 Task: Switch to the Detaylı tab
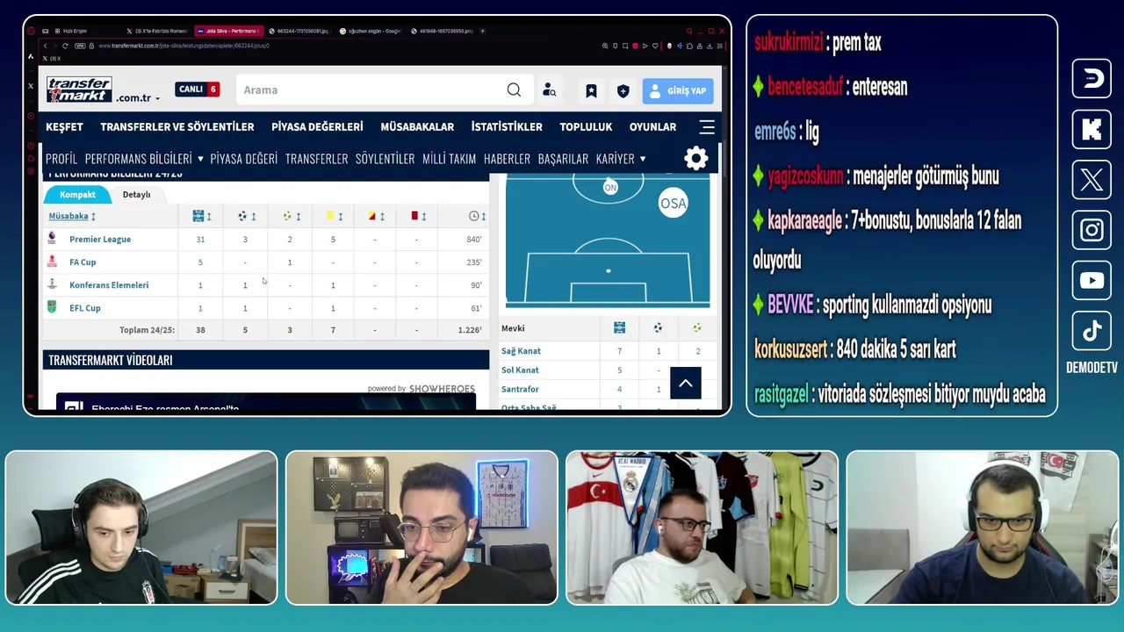[x=136, y=194]
